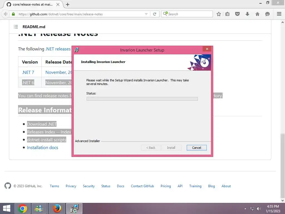Launch Chrome from the taskbar

(x=23, y=208)
